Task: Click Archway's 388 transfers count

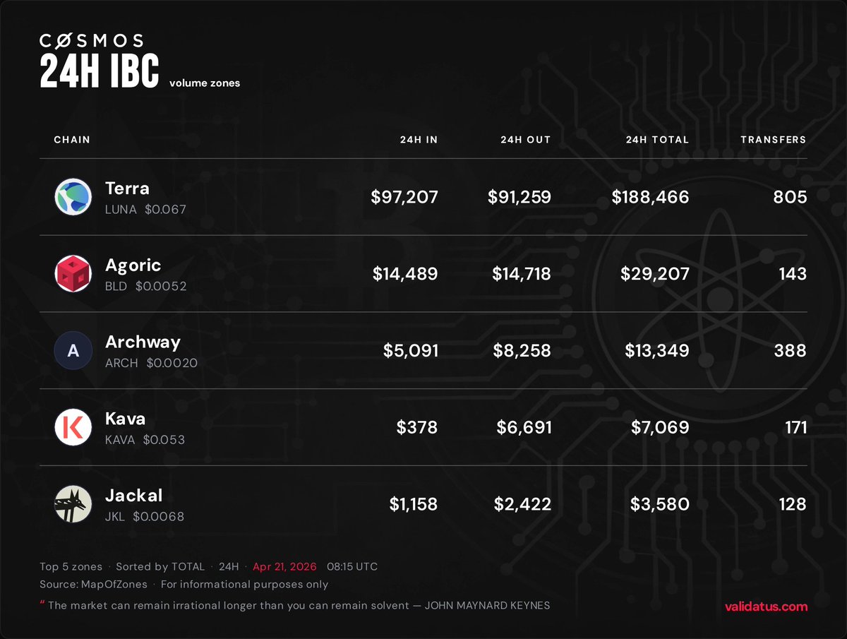Action: pyautogui.click(x=789, y=350)
